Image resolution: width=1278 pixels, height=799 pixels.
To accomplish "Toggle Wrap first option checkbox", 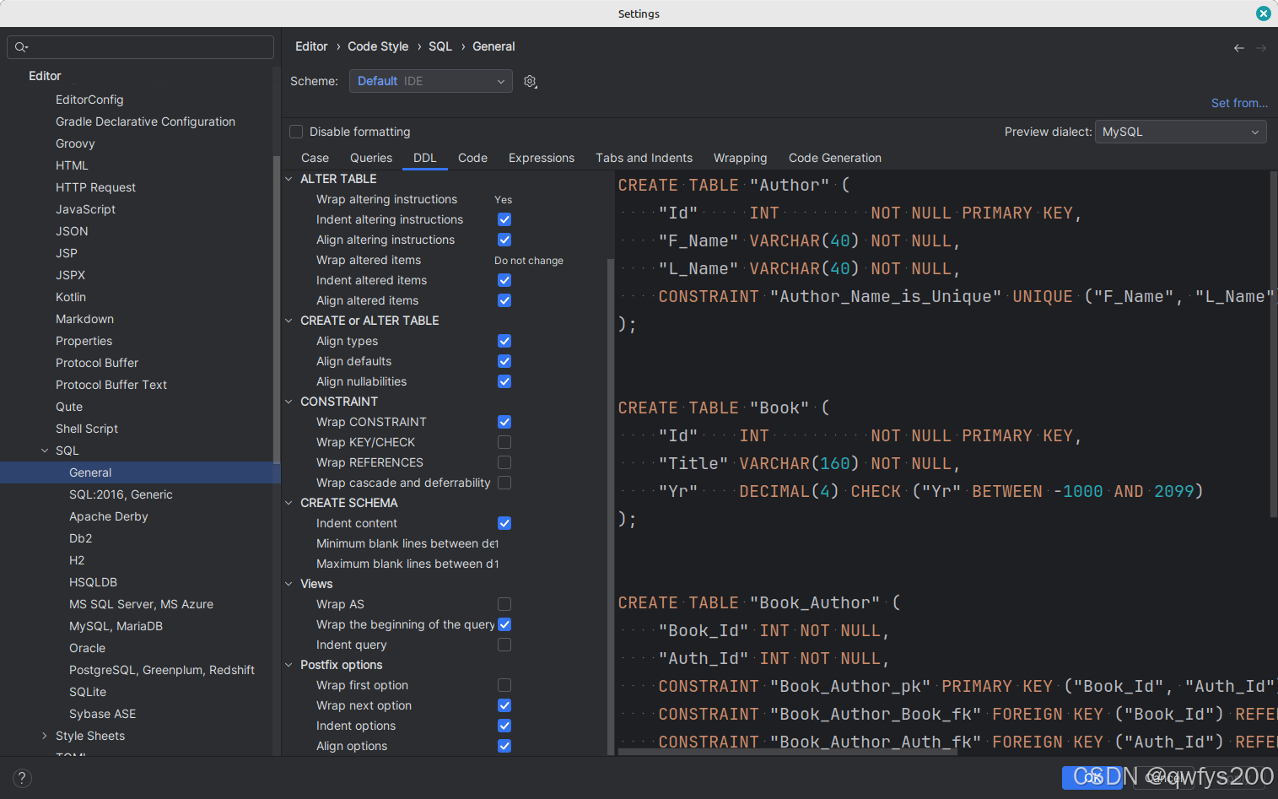I will (x=504, y=685).
